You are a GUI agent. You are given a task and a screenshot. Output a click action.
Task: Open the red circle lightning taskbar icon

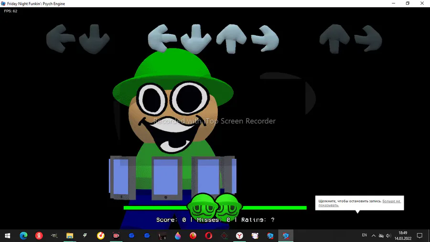193,236
